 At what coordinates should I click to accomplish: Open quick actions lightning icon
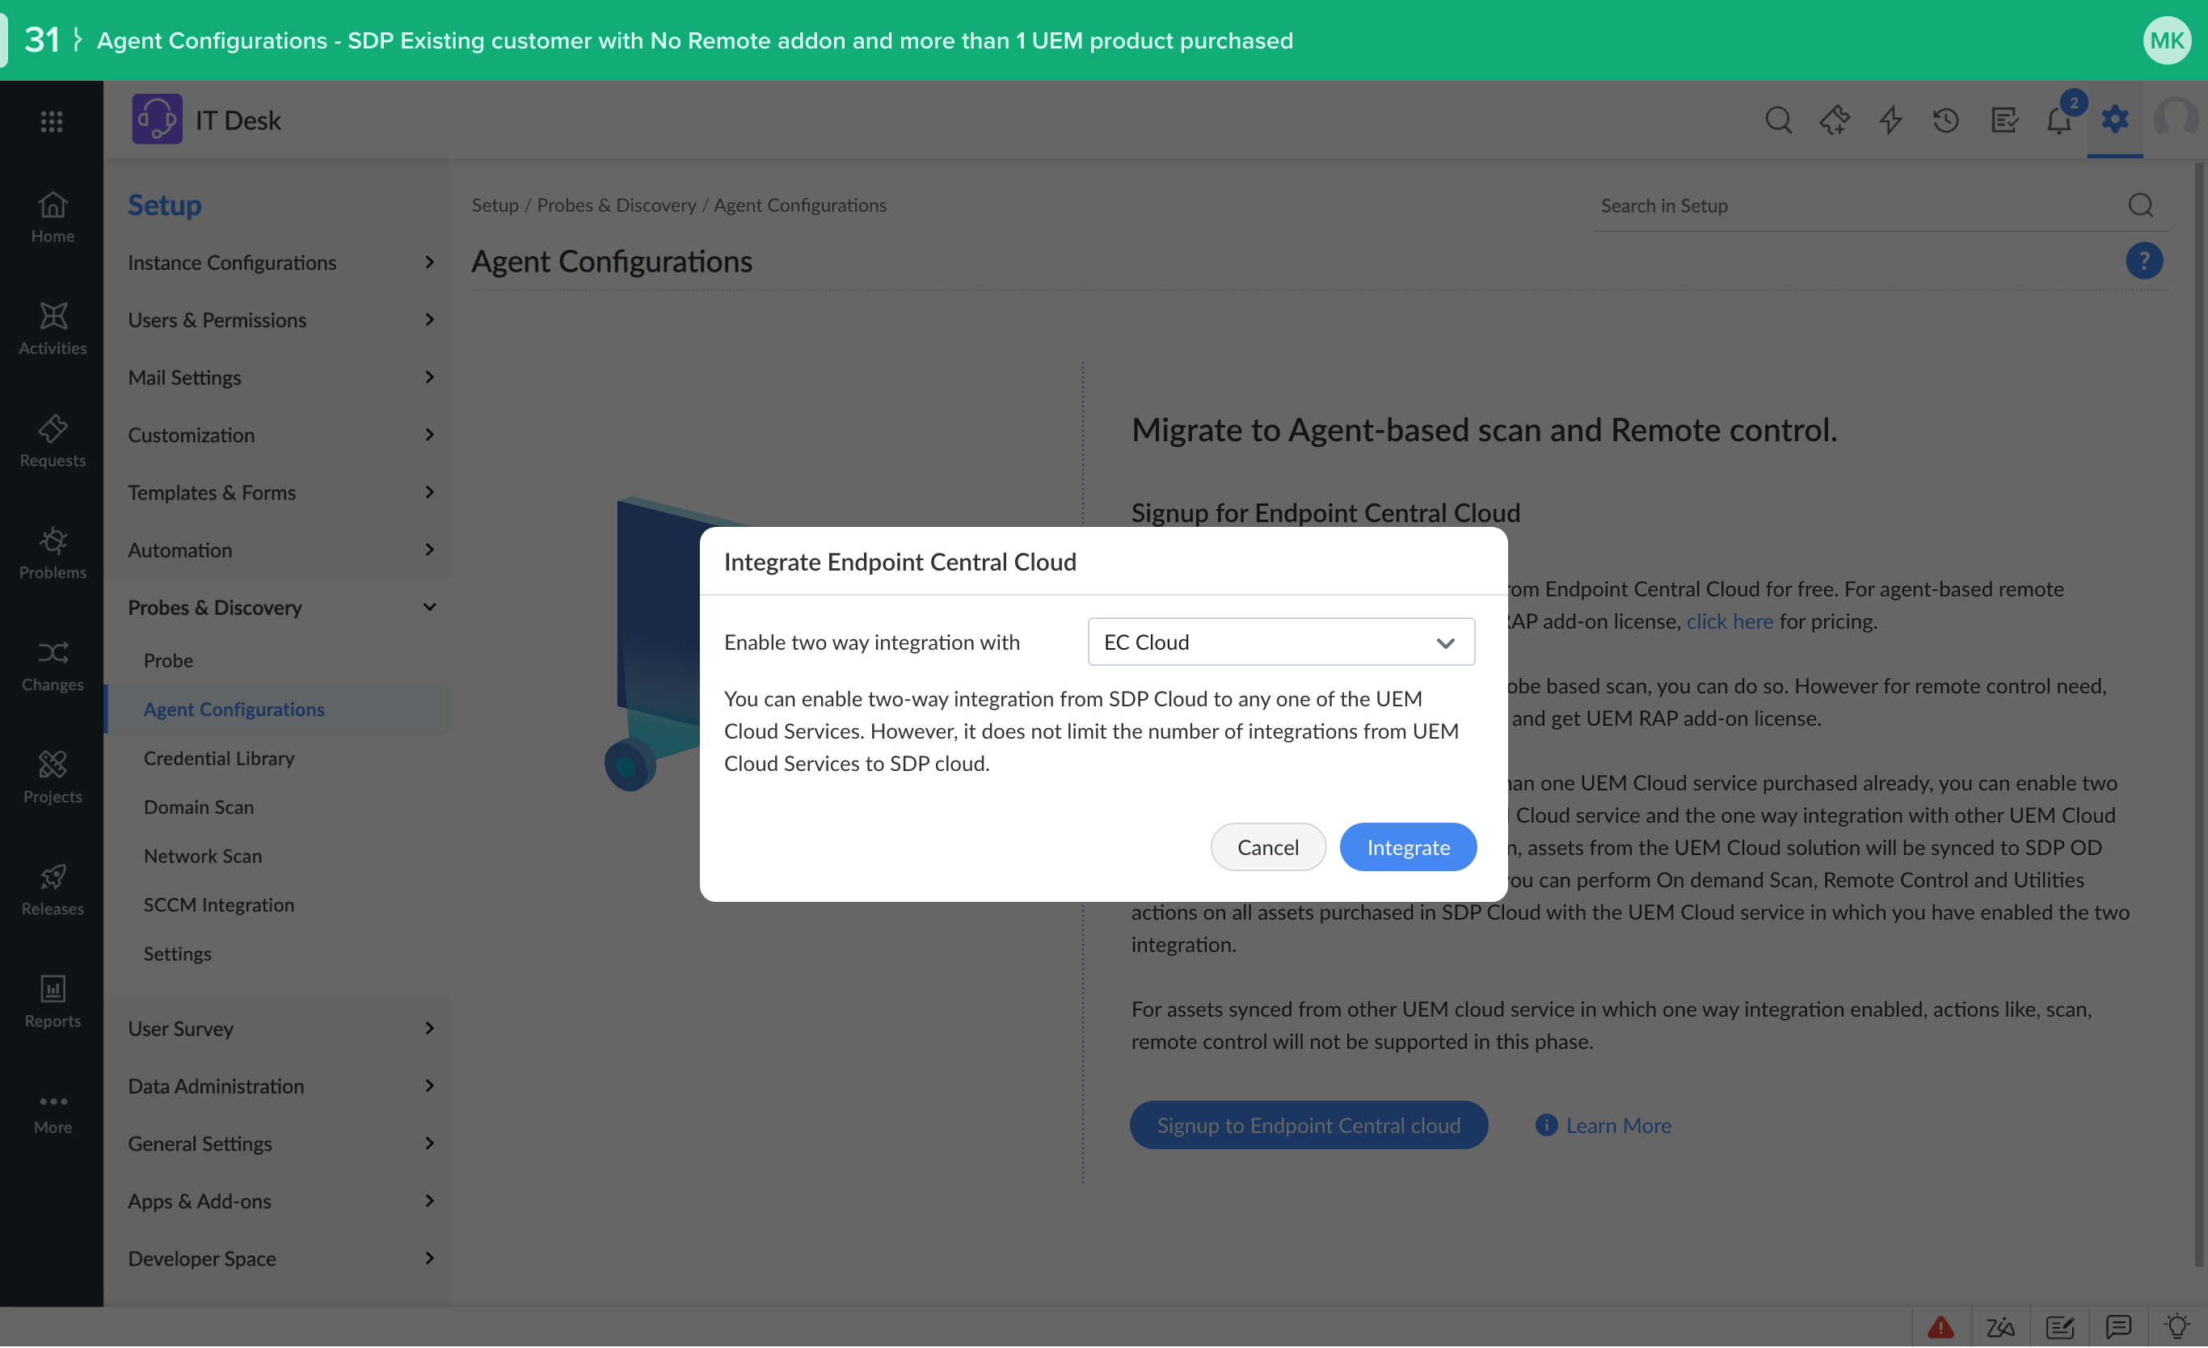pos(1890,120)
